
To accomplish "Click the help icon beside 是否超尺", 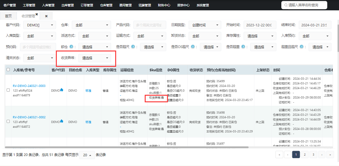I will (133, 46).
